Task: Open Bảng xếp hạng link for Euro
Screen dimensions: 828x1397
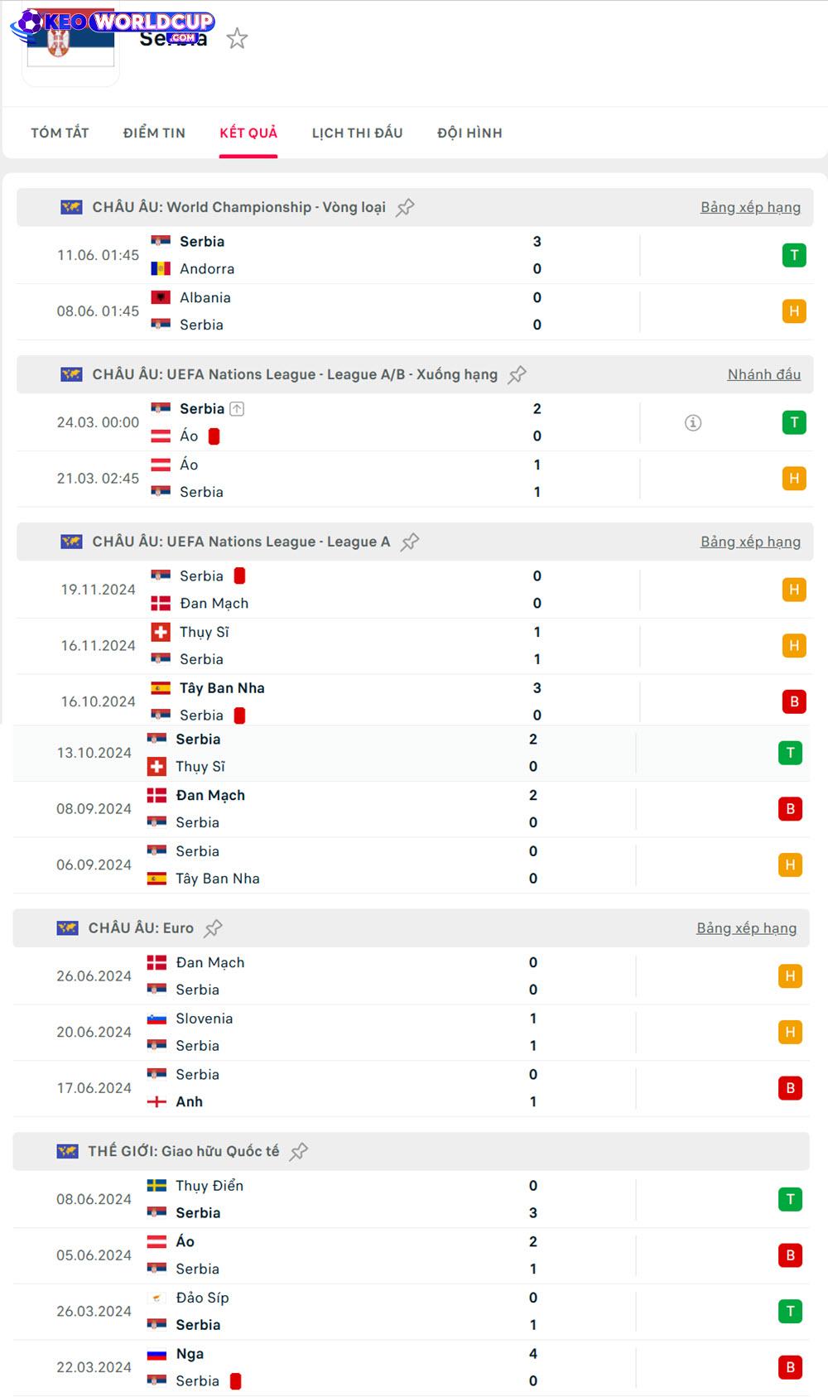Action: tap(746, 928)
